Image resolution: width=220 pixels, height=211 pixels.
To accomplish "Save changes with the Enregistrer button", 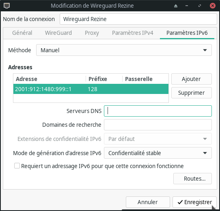I will (x=194, y=202).
